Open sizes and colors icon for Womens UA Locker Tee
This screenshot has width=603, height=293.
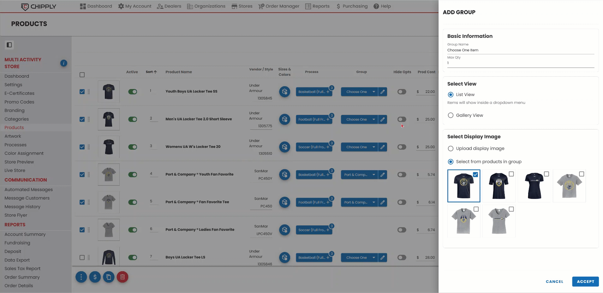click(x=284, y=147)
